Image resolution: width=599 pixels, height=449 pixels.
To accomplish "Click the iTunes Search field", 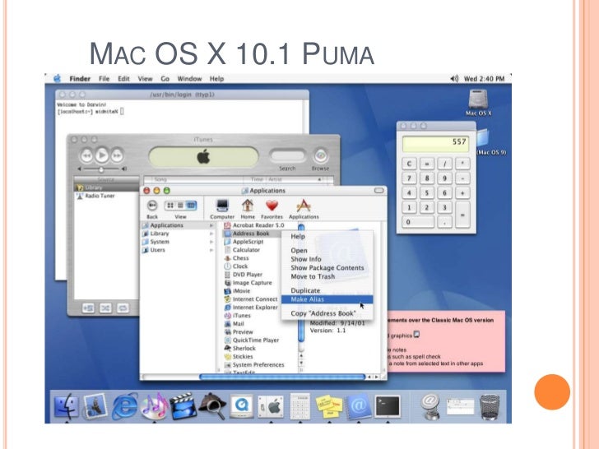I will coord(287,155).
